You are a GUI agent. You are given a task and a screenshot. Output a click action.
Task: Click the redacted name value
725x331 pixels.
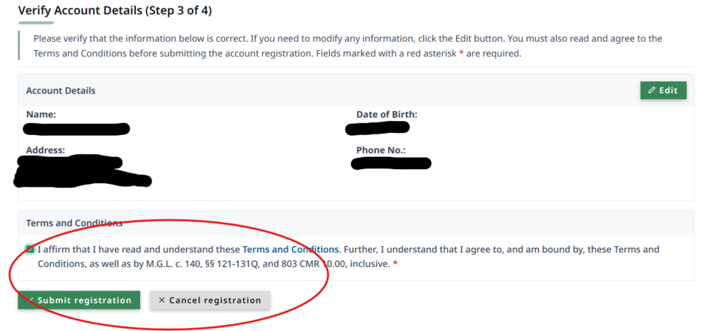[76, 129]
